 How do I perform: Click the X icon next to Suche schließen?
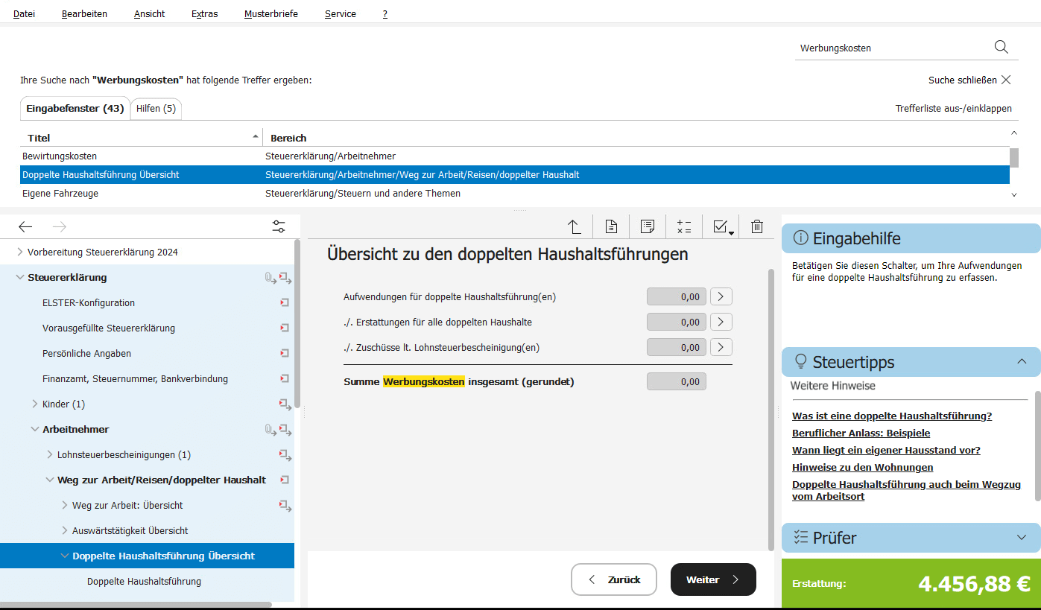1006,80
